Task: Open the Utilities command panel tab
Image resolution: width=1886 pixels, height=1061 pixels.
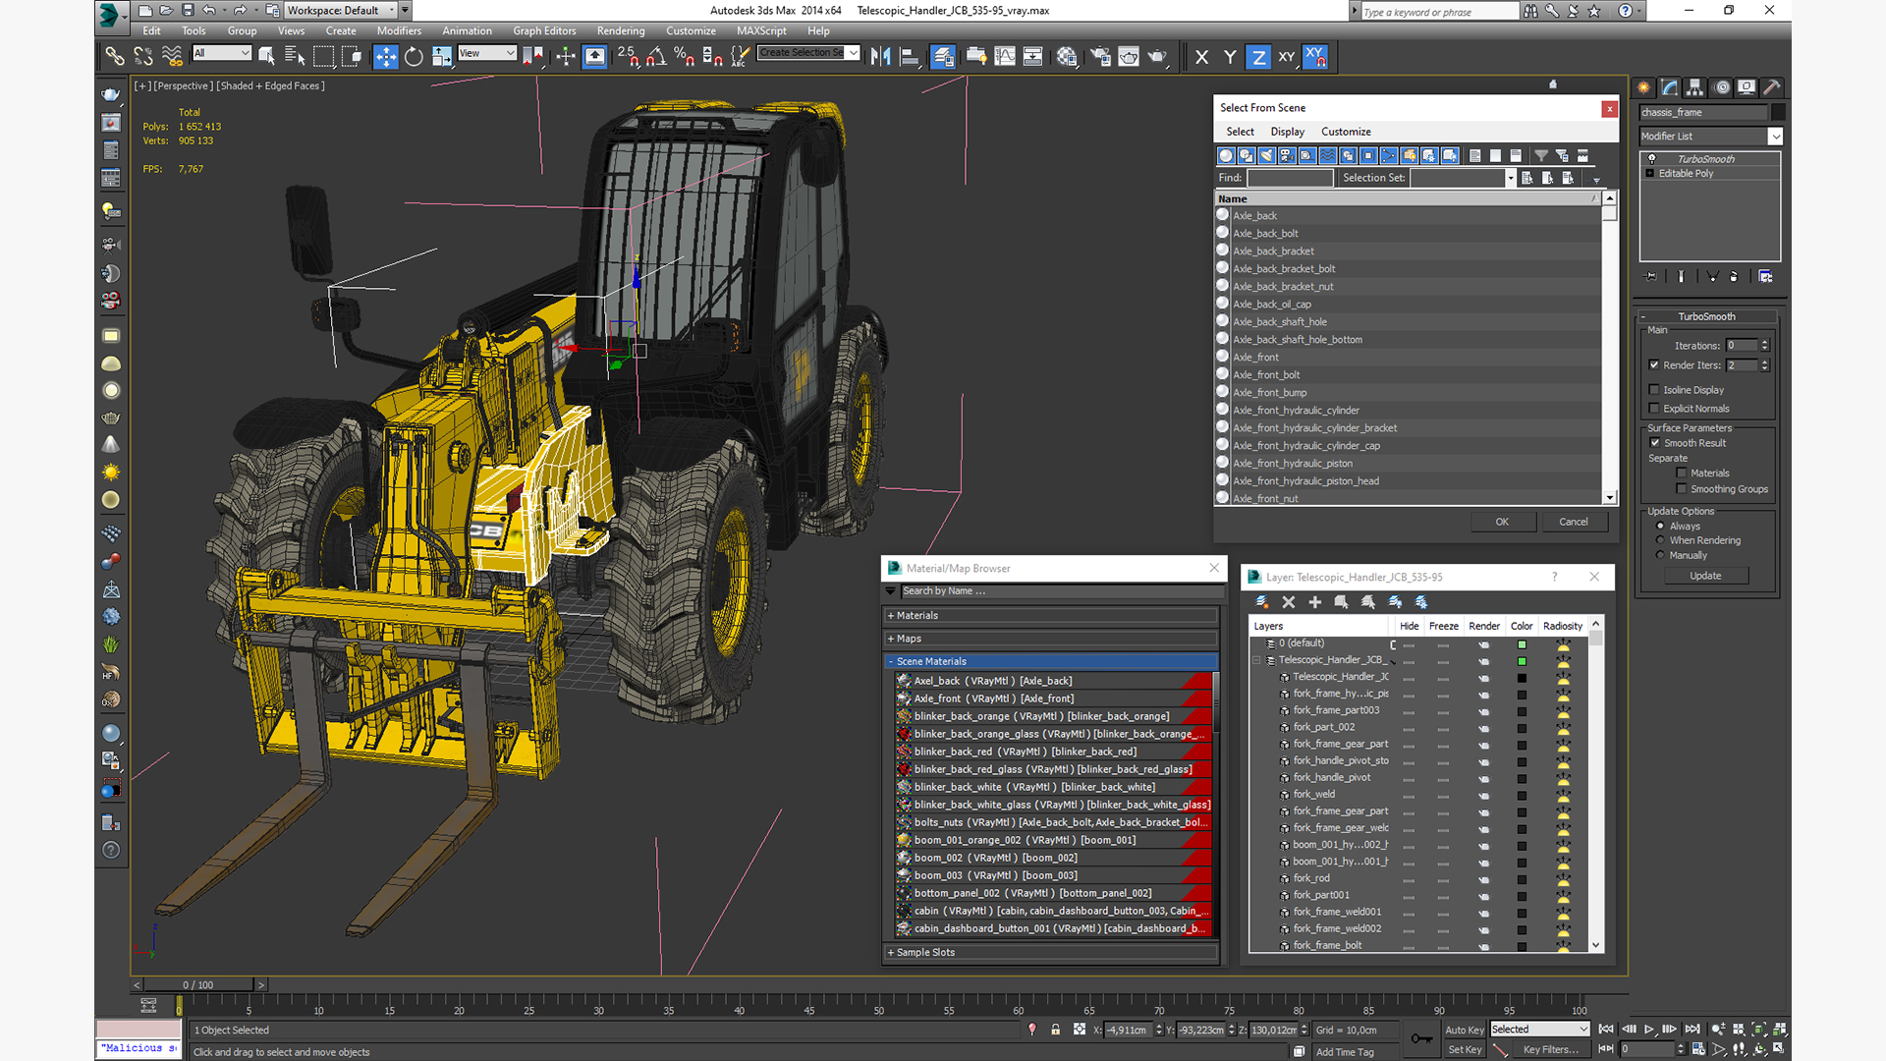Action: pos(1772,87)
